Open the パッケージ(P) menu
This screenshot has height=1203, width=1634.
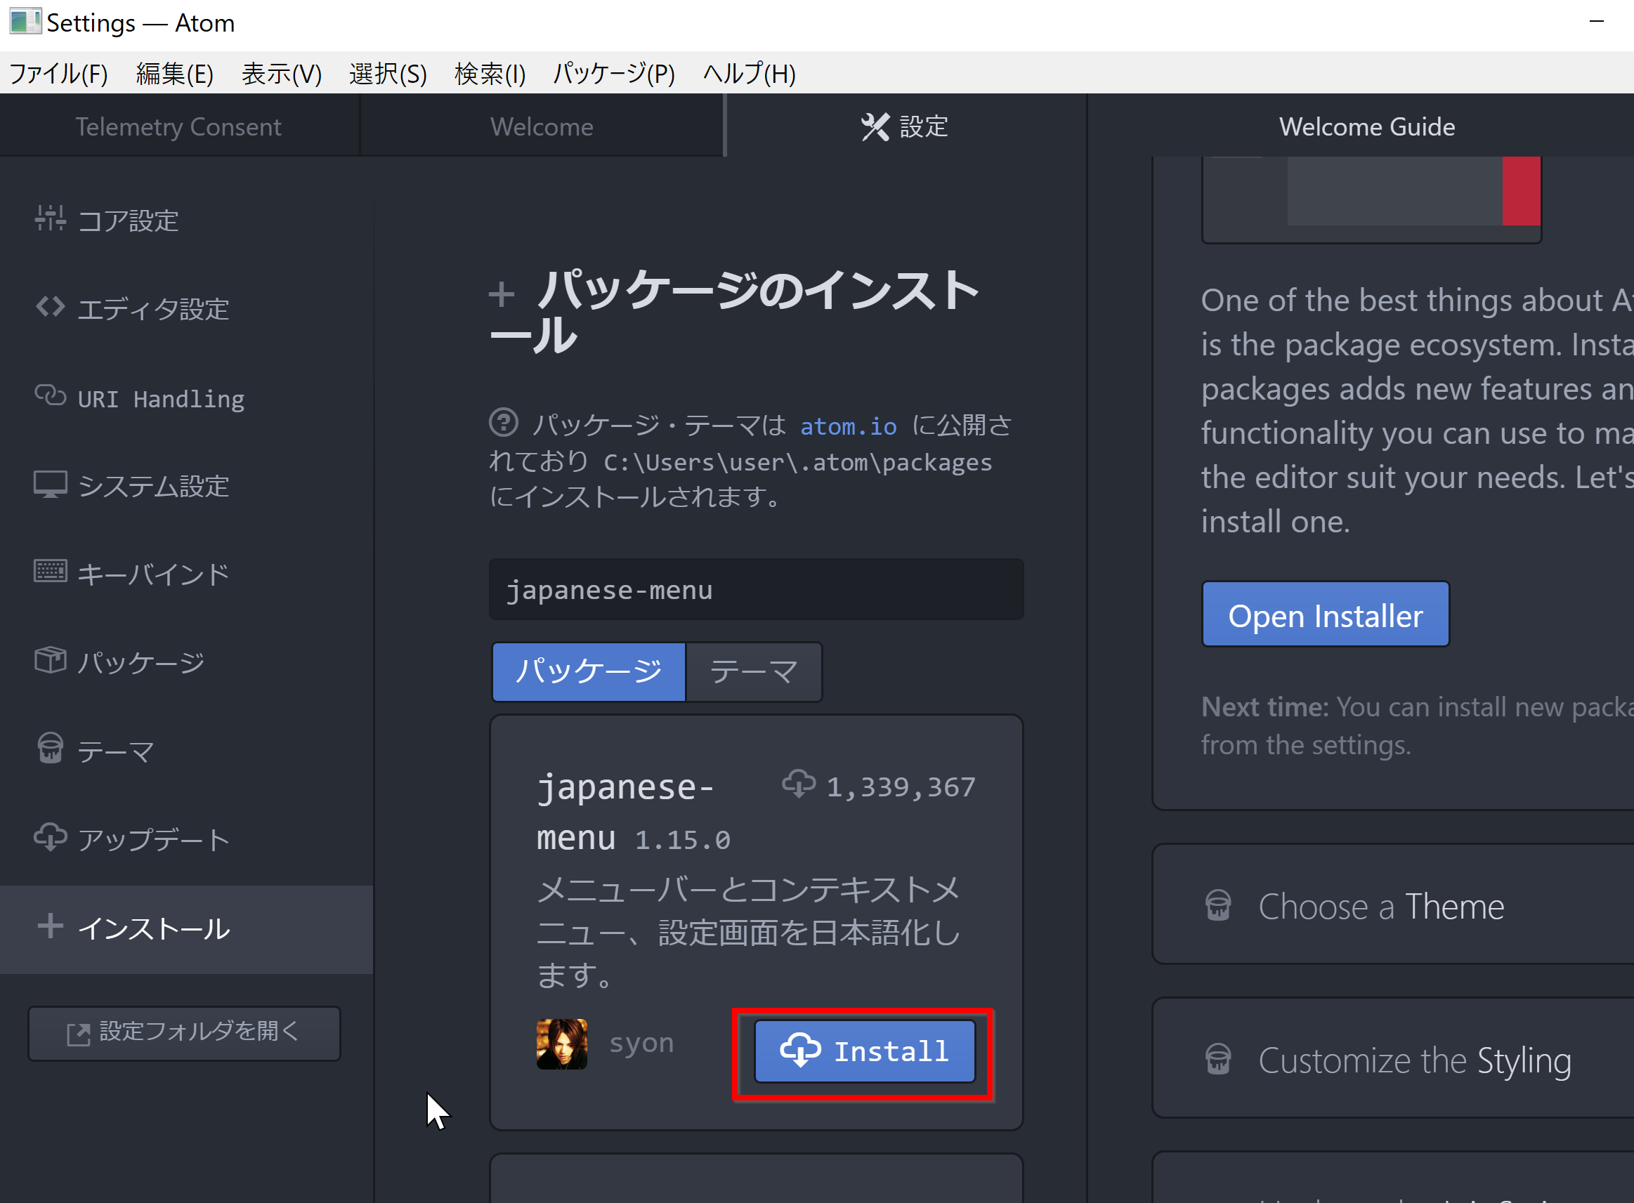(x=614, y=74)
